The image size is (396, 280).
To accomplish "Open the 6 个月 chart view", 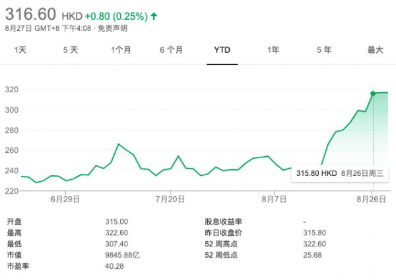I will pyautogui.click(x=171, y=50).
